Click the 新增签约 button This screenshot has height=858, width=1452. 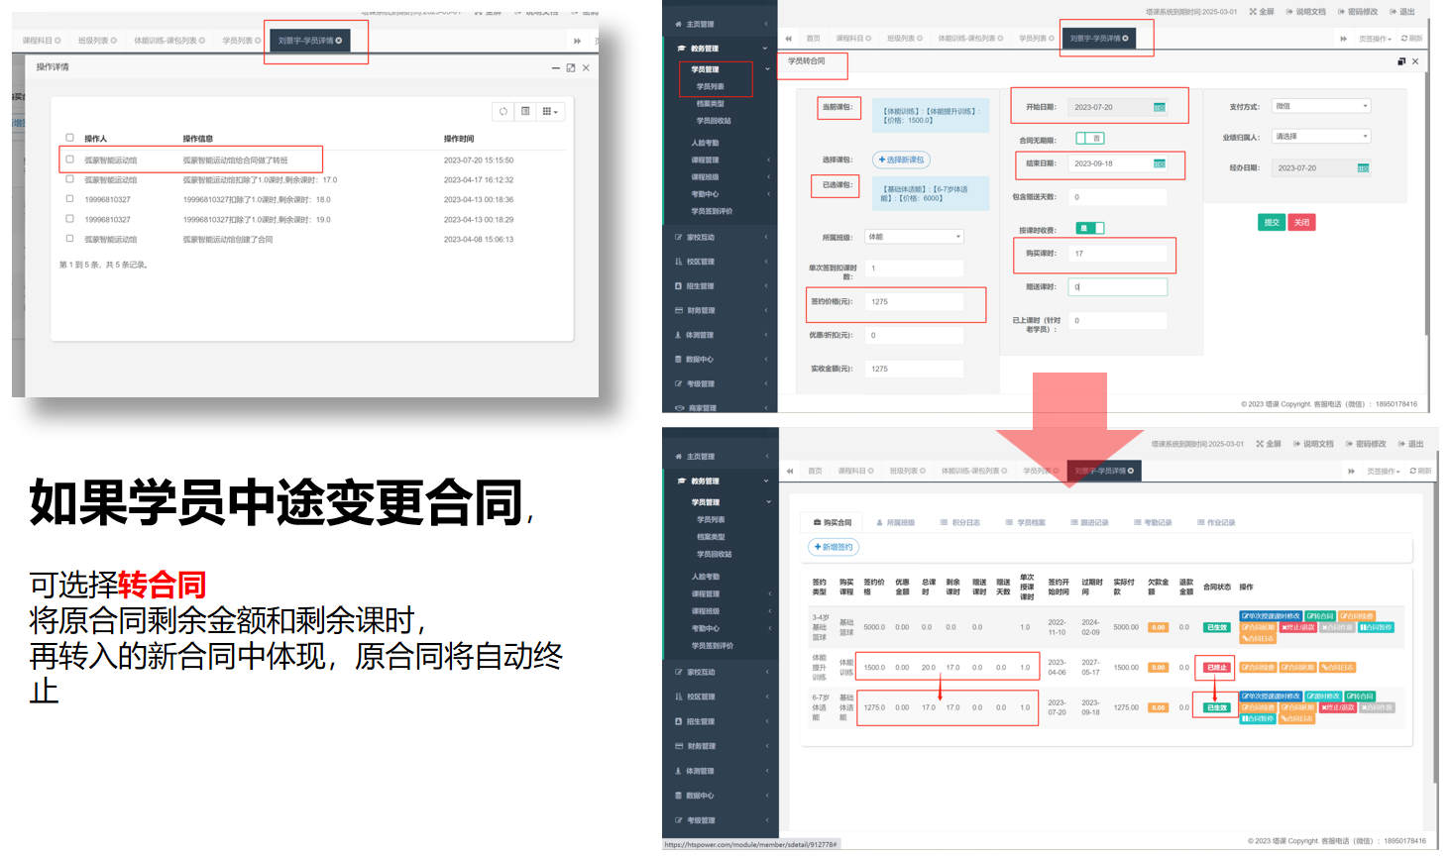[834, 547]
